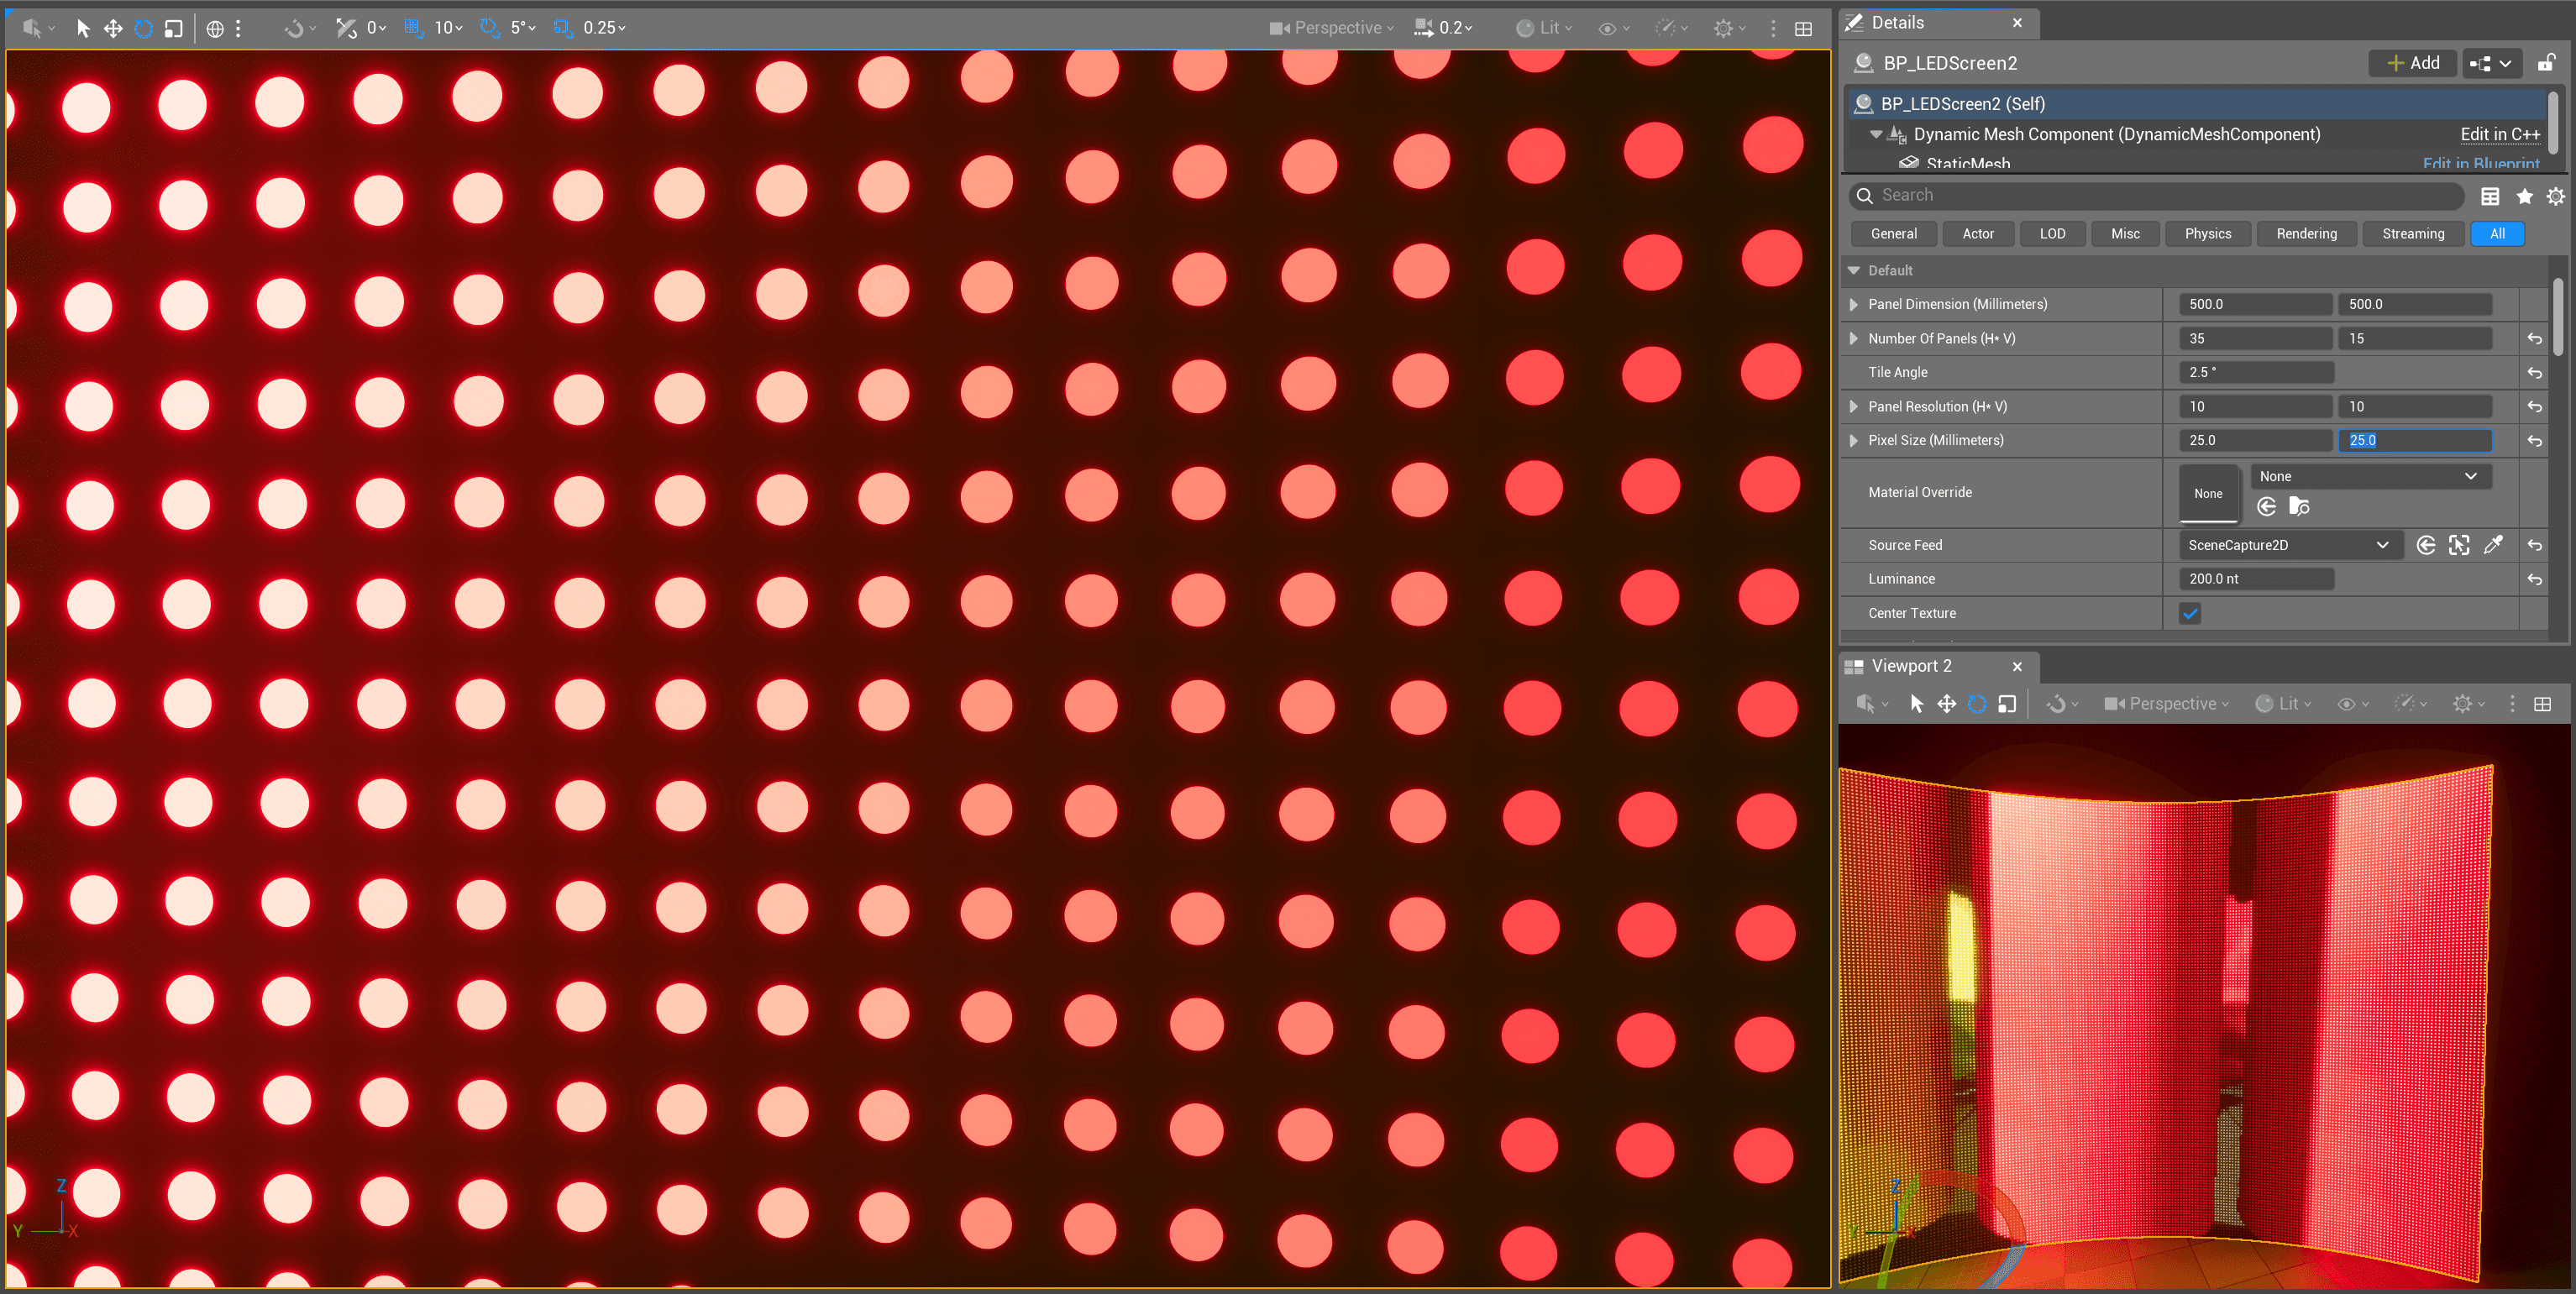Viewport: 2576px width, 1294px height.
Task: Click the Material Override None thumbnail
Action: [2208, 493]
